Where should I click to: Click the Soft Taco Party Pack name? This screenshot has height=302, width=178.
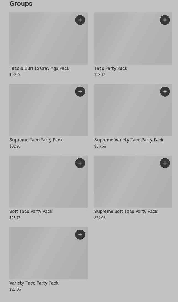coord(31,211)
